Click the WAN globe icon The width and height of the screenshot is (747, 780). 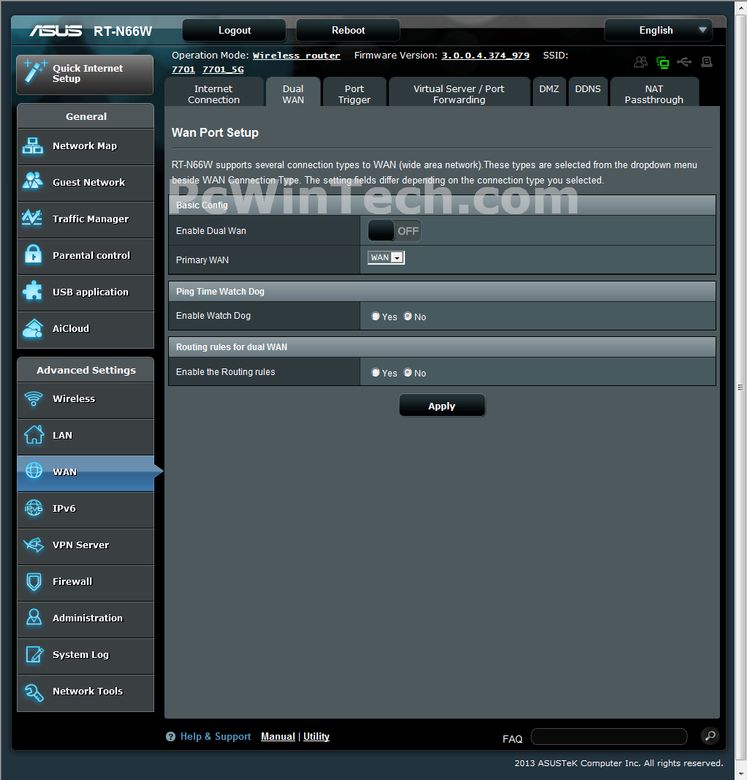[x=34, y=471]
